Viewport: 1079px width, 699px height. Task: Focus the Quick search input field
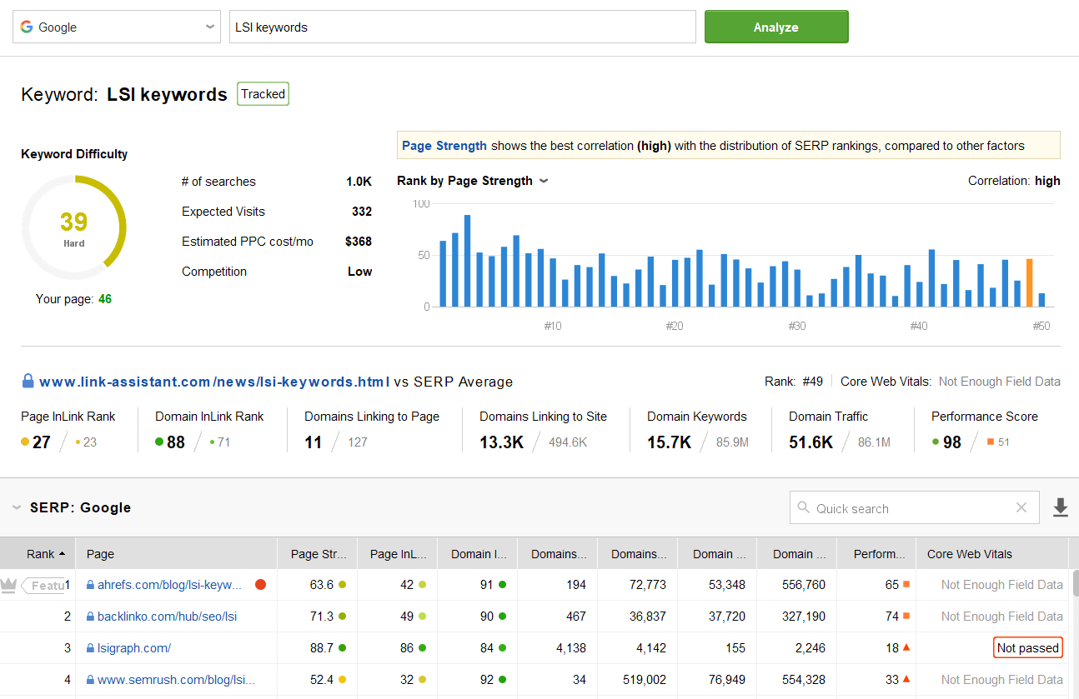coord(913,508)
